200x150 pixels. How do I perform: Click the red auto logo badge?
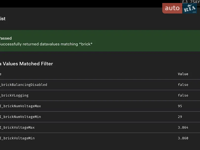click(x=172, y=8)
